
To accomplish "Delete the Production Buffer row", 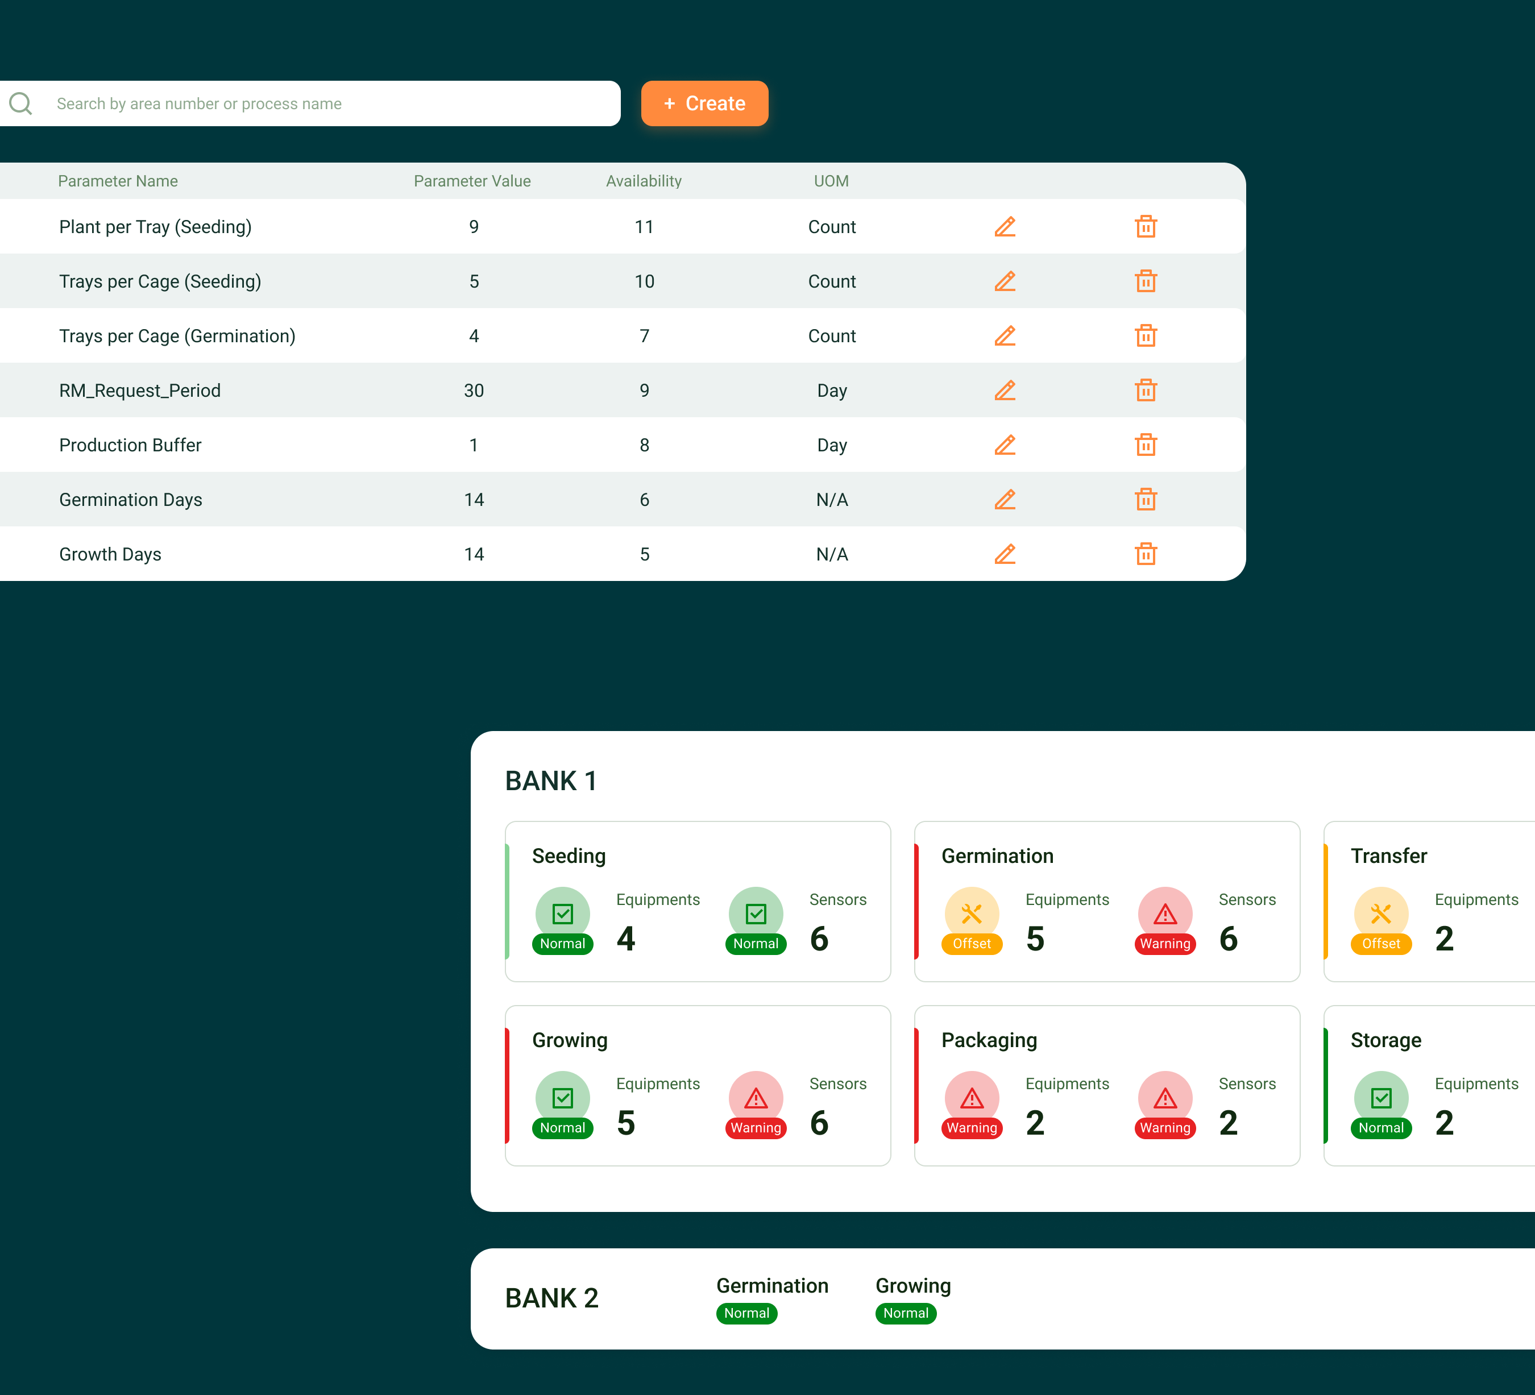I will tap(1146, 446).
